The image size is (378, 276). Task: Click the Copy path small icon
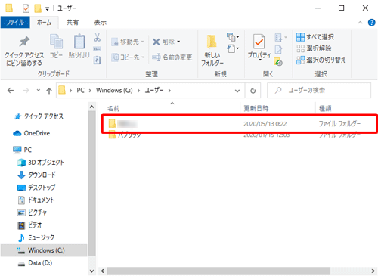98,49
